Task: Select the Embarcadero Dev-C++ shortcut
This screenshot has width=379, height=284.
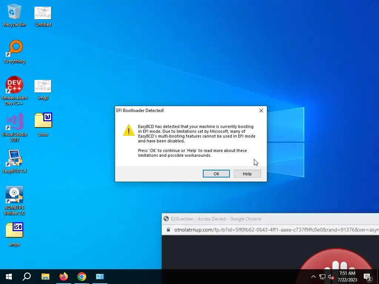Action: coord(14,91)
